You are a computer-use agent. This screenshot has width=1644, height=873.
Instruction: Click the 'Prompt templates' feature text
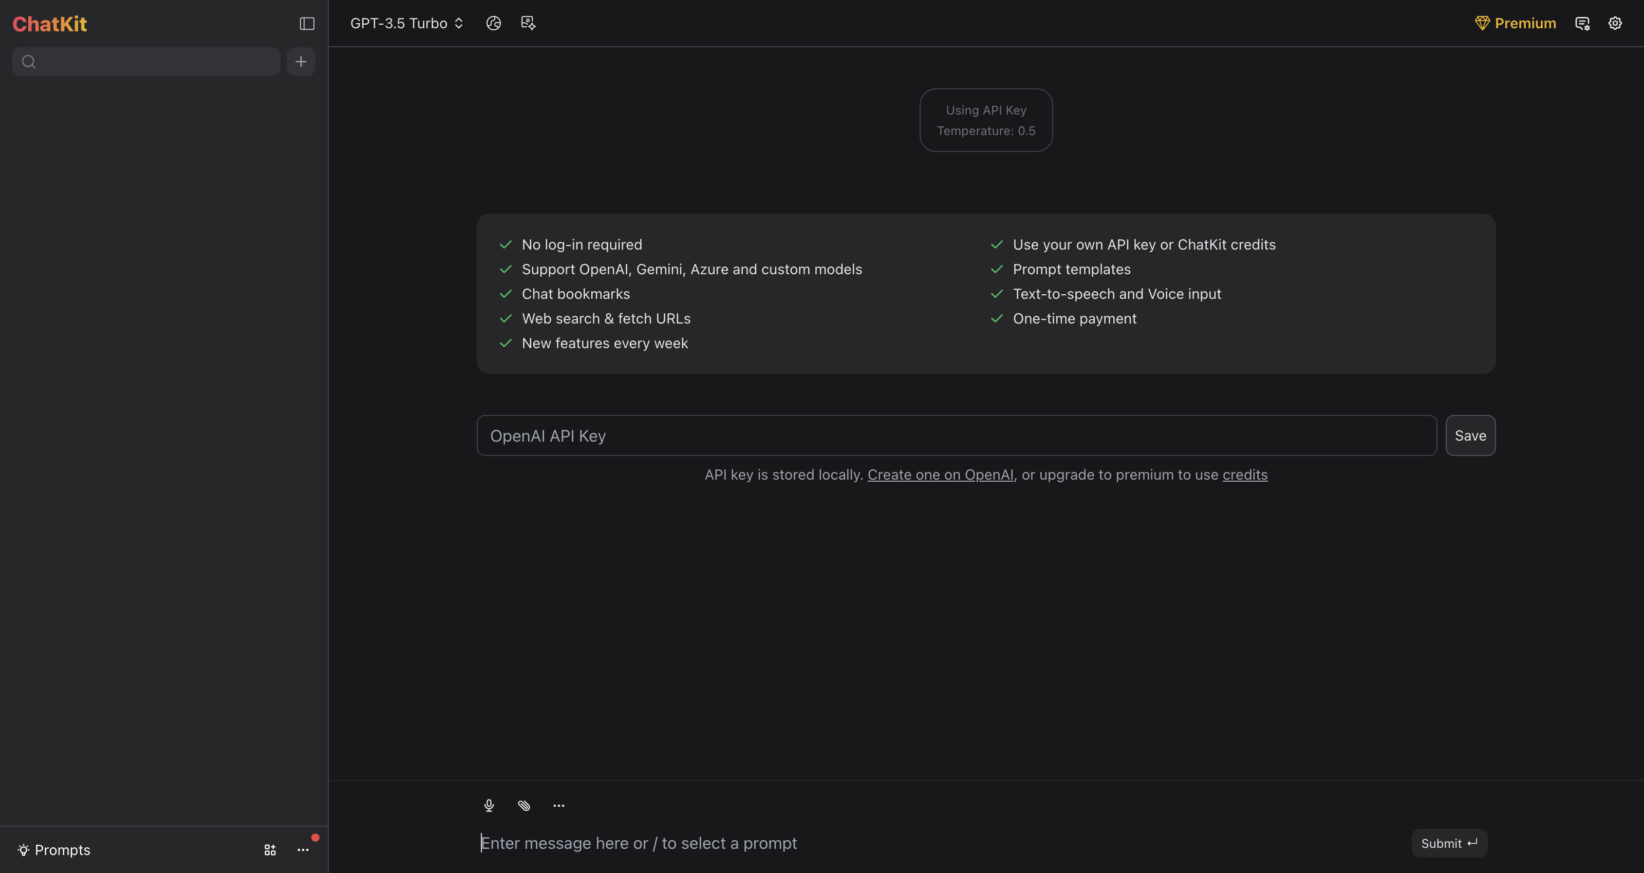tap(1072, 269)
